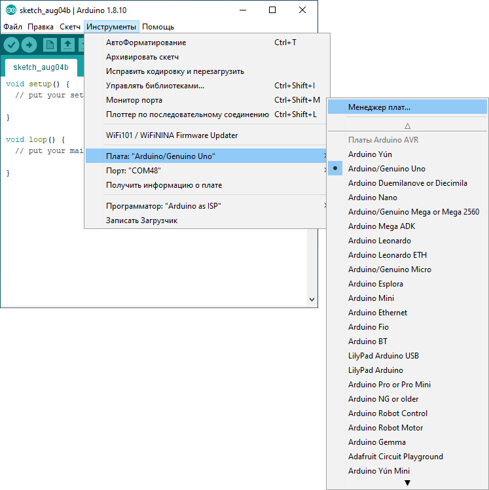The width and height of the screenshot is (489, 490).
Task: Choose Архивировать скетч
Action: [x=206, y=57]
